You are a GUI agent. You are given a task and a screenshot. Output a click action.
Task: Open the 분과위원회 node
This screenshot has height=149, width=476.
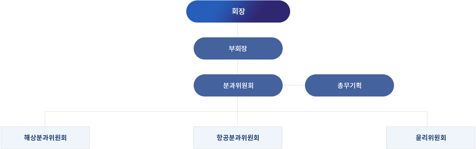click(x=238, y=85)
